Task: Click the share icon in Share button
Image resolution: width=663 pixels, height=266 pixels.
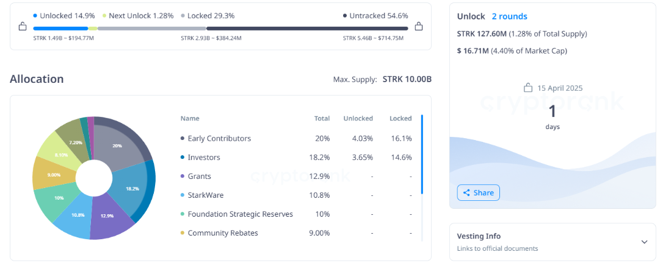Action: coord(466,193)
